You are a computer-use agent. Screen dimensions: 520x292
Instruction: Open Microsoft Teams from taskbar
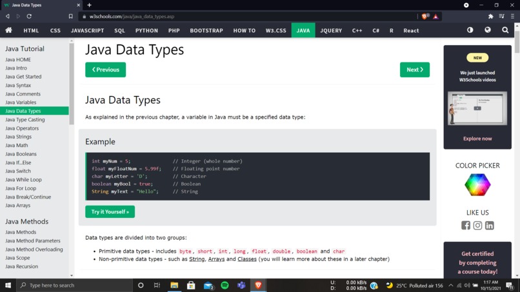coord(241,285)
